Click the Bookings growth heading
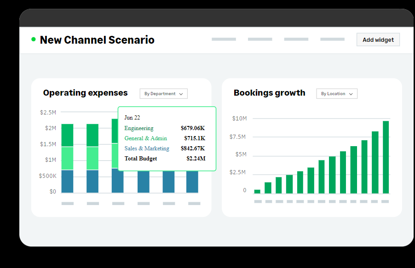 (x=269, y=93)
